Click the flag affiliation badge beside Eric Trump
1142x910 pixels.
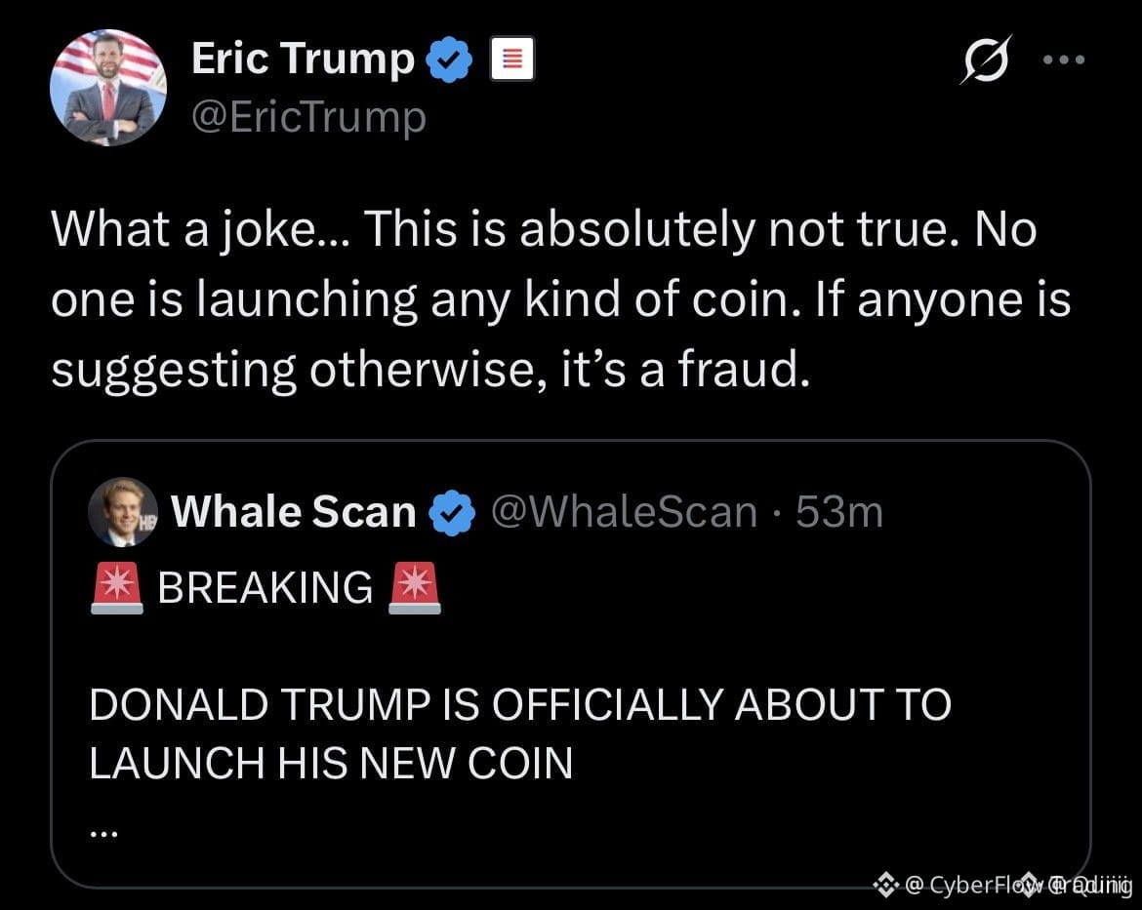point(512,59)
